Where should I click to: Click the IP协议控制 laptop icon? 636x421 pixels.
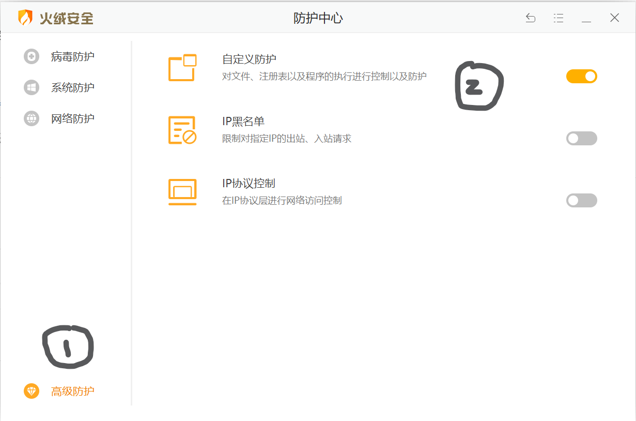182,192
